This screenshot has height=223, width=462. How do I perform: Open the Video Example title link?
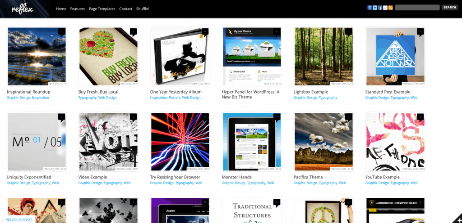[92, 177]
